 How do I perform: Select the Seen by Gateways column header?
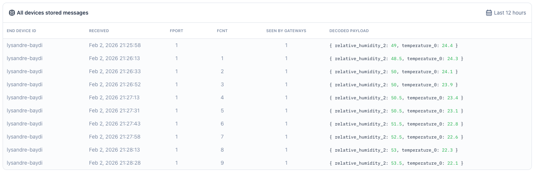(x=286, y=31)
